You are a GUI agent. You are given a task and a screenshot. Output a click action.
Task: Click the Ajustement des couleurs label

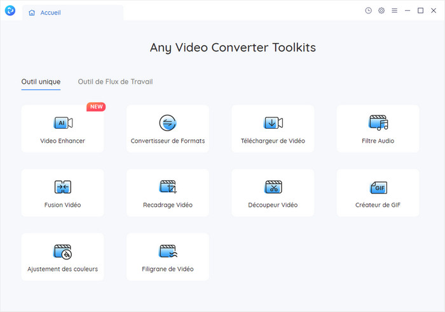(62, 269)
